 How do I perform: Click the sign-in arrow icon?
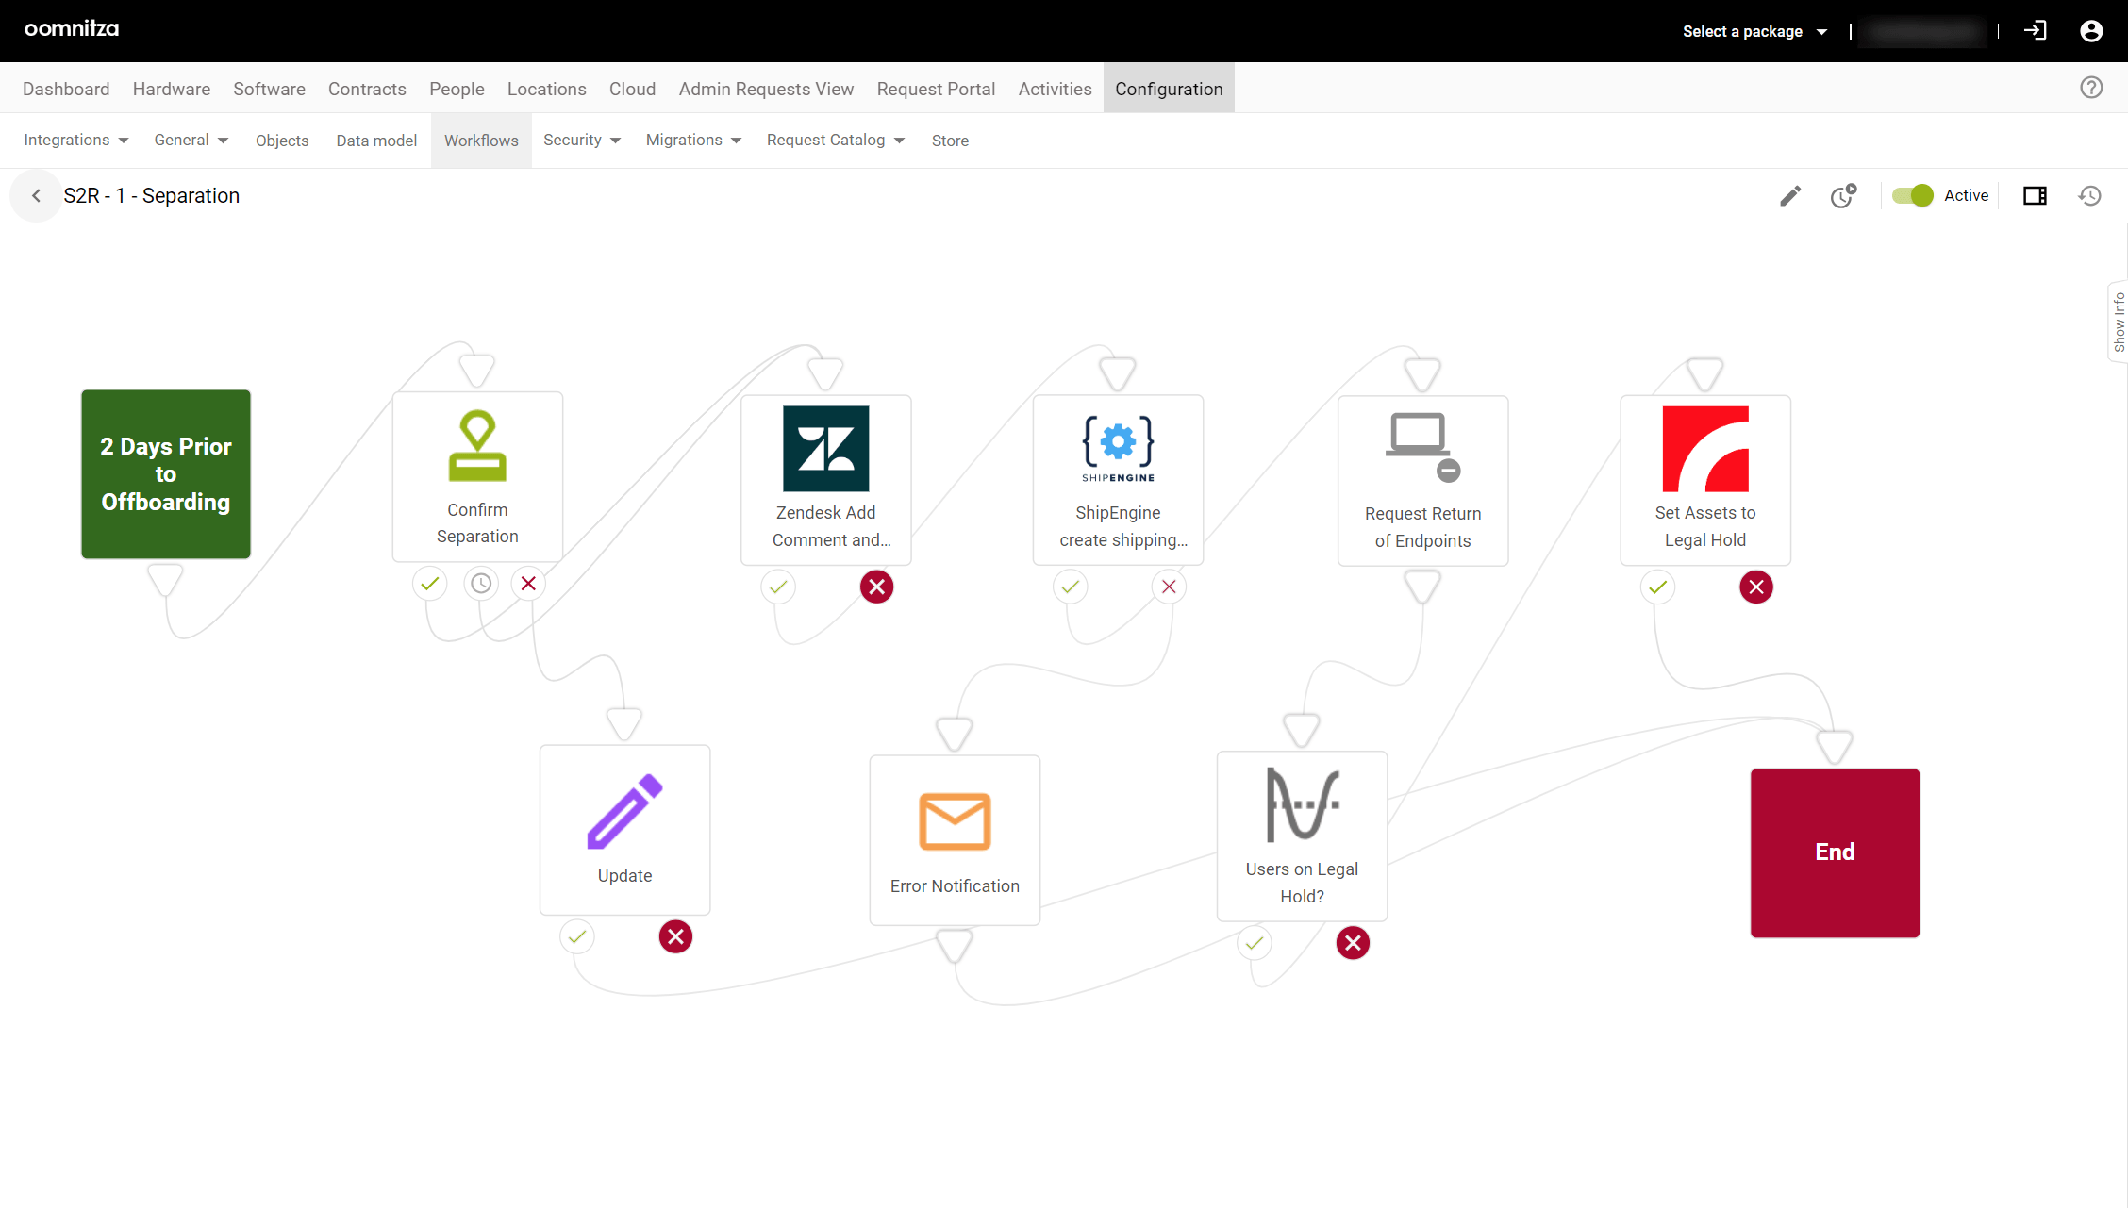coord(2036,31)
